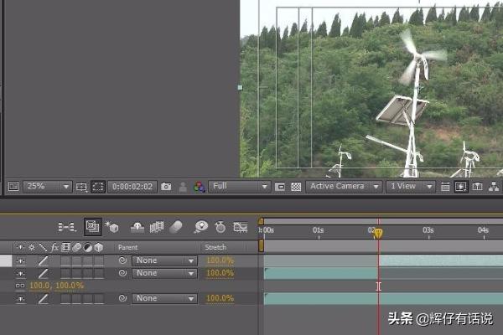The image size is (503, 335).
Task: Click the first layer's parent pick whip
Action: point(122,260)
